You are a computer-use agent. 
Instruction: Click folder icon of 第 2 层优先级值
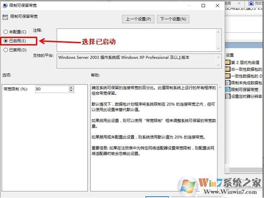(228, 63)
